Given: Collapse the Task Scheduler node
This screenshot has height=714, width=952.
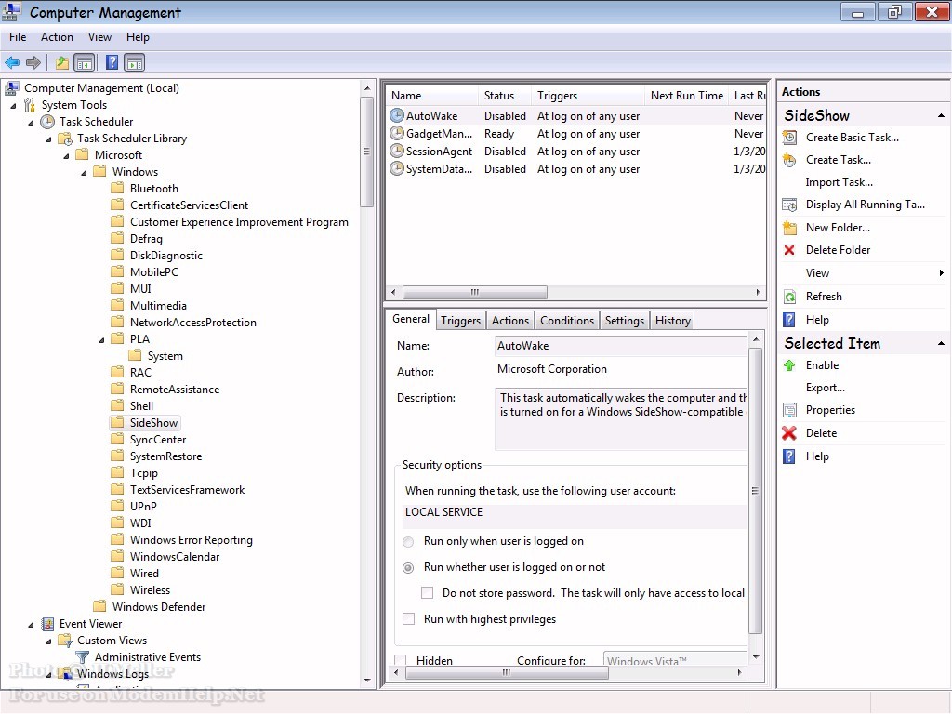Looking at the screenshot, I should coord(31,122).
